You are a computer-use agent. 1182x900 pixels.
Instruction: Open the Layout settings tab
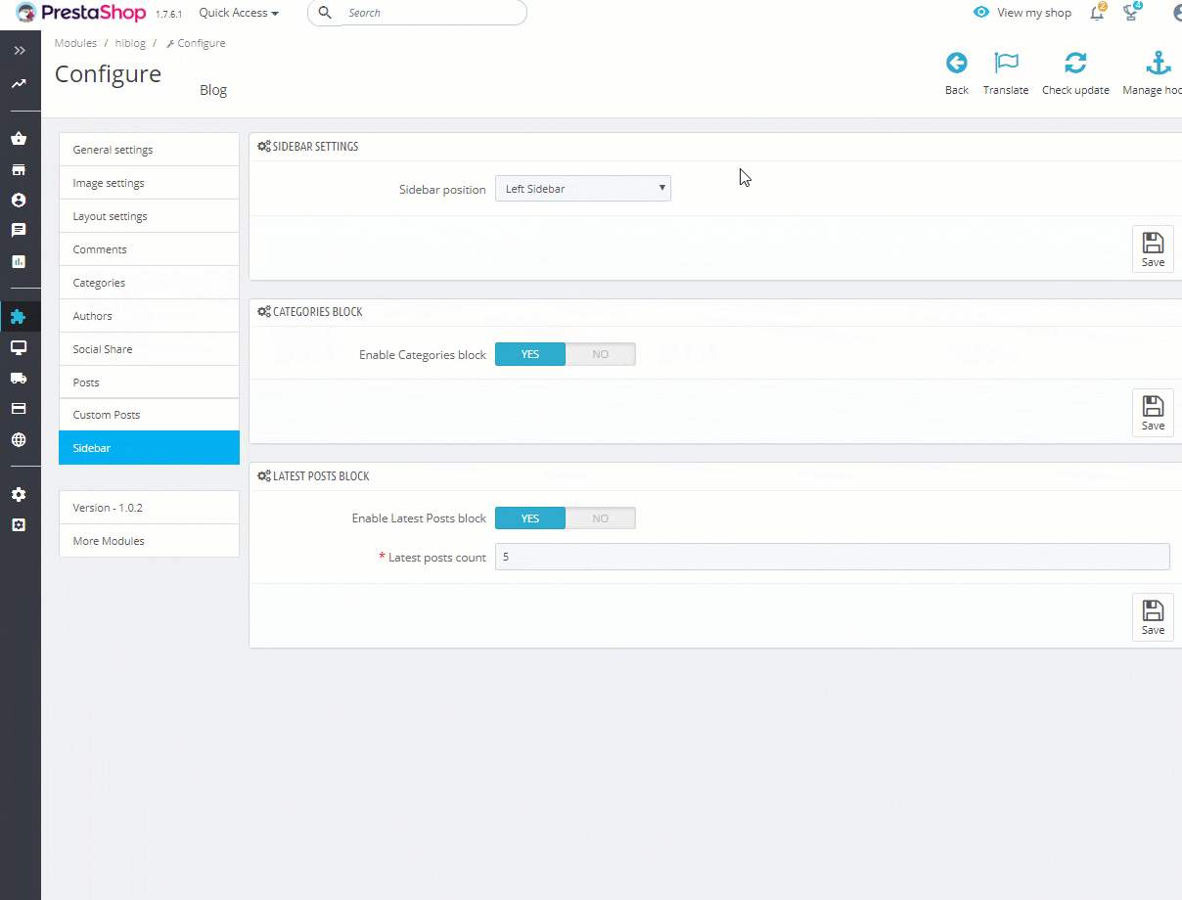[x=149, y=216]
